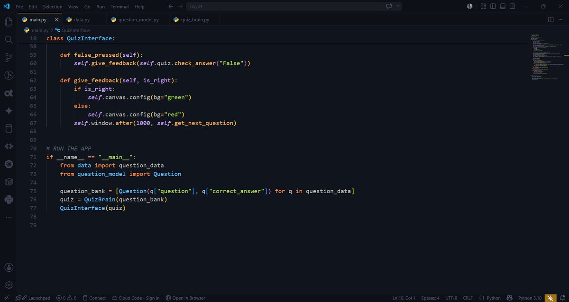Open More Actions ellipsis for editor
Image resolution: width=569 pixels, height=302 pixels.
coord(560,20)
